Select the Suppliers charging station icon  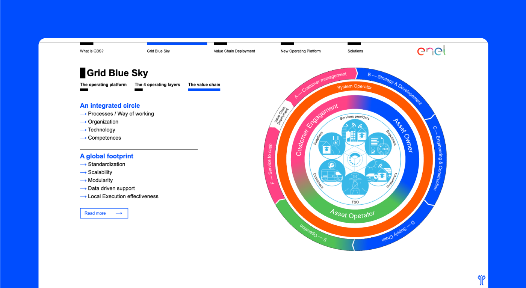point(333,145)
